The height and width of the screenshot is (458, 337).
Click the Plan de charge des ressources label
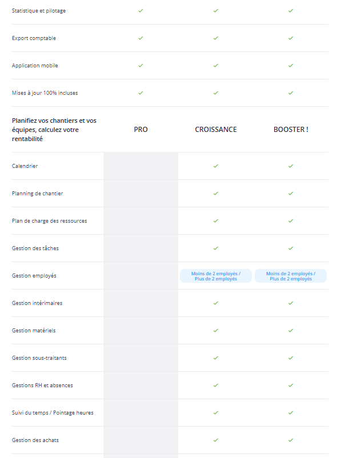[49, 221]
